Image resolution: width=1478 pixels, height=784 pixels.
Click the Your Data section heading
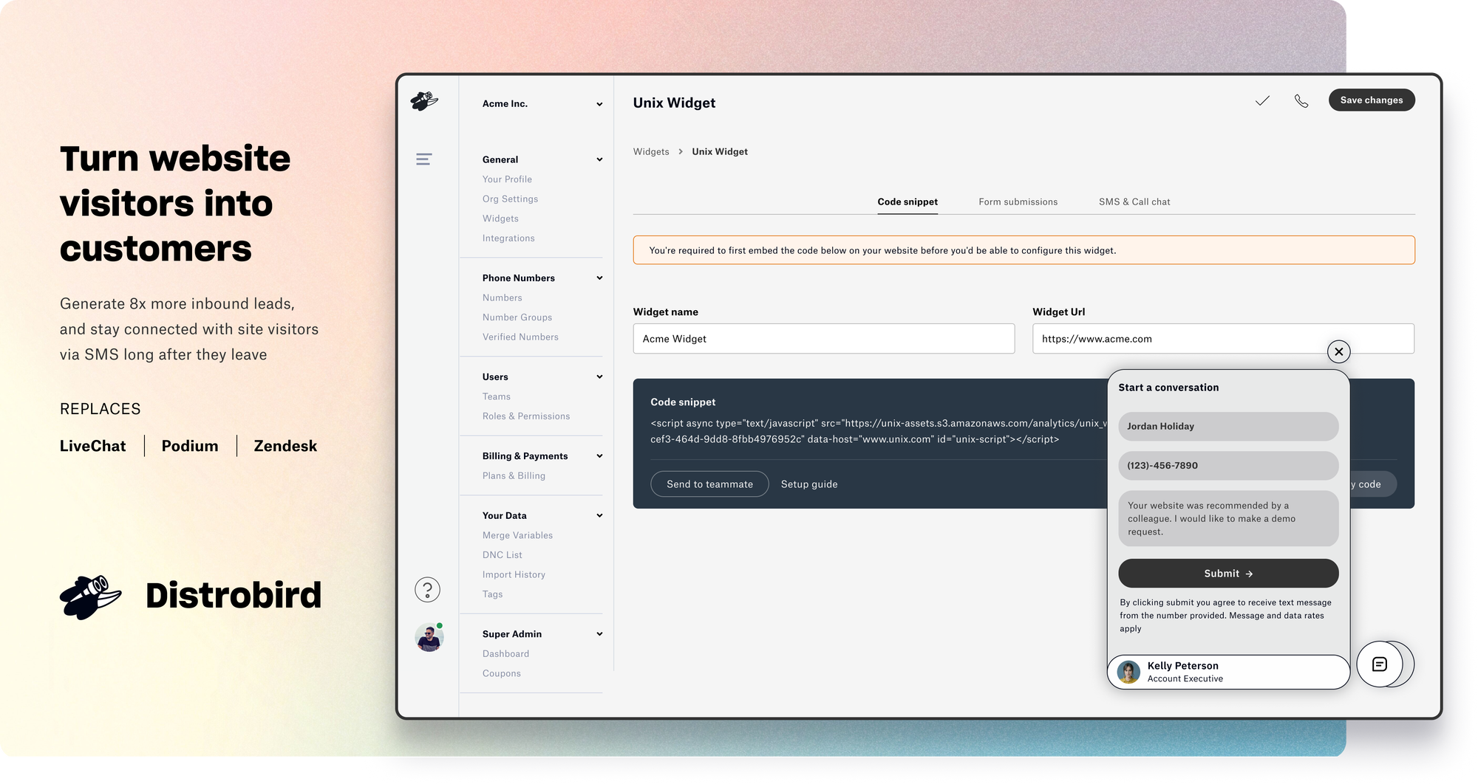(x=505, y=516)
